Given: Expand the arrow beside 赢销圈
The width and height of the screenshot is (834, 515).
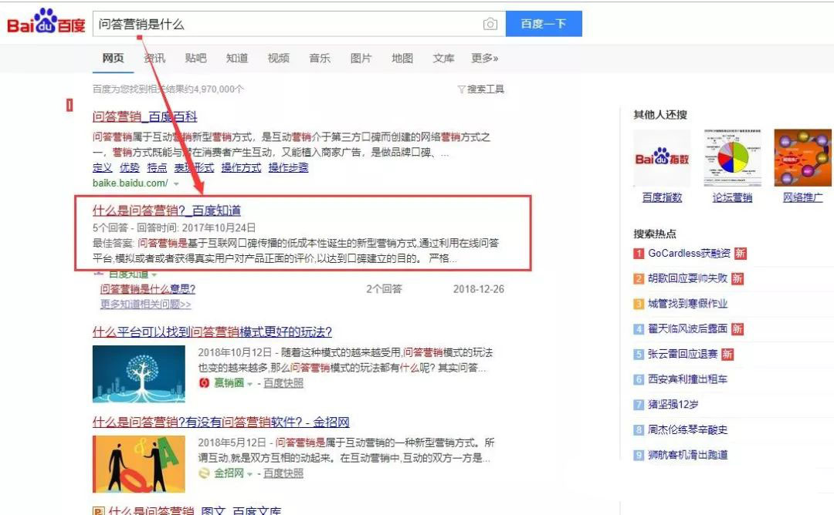Looking at the screenshot, I should coord(250,384).
